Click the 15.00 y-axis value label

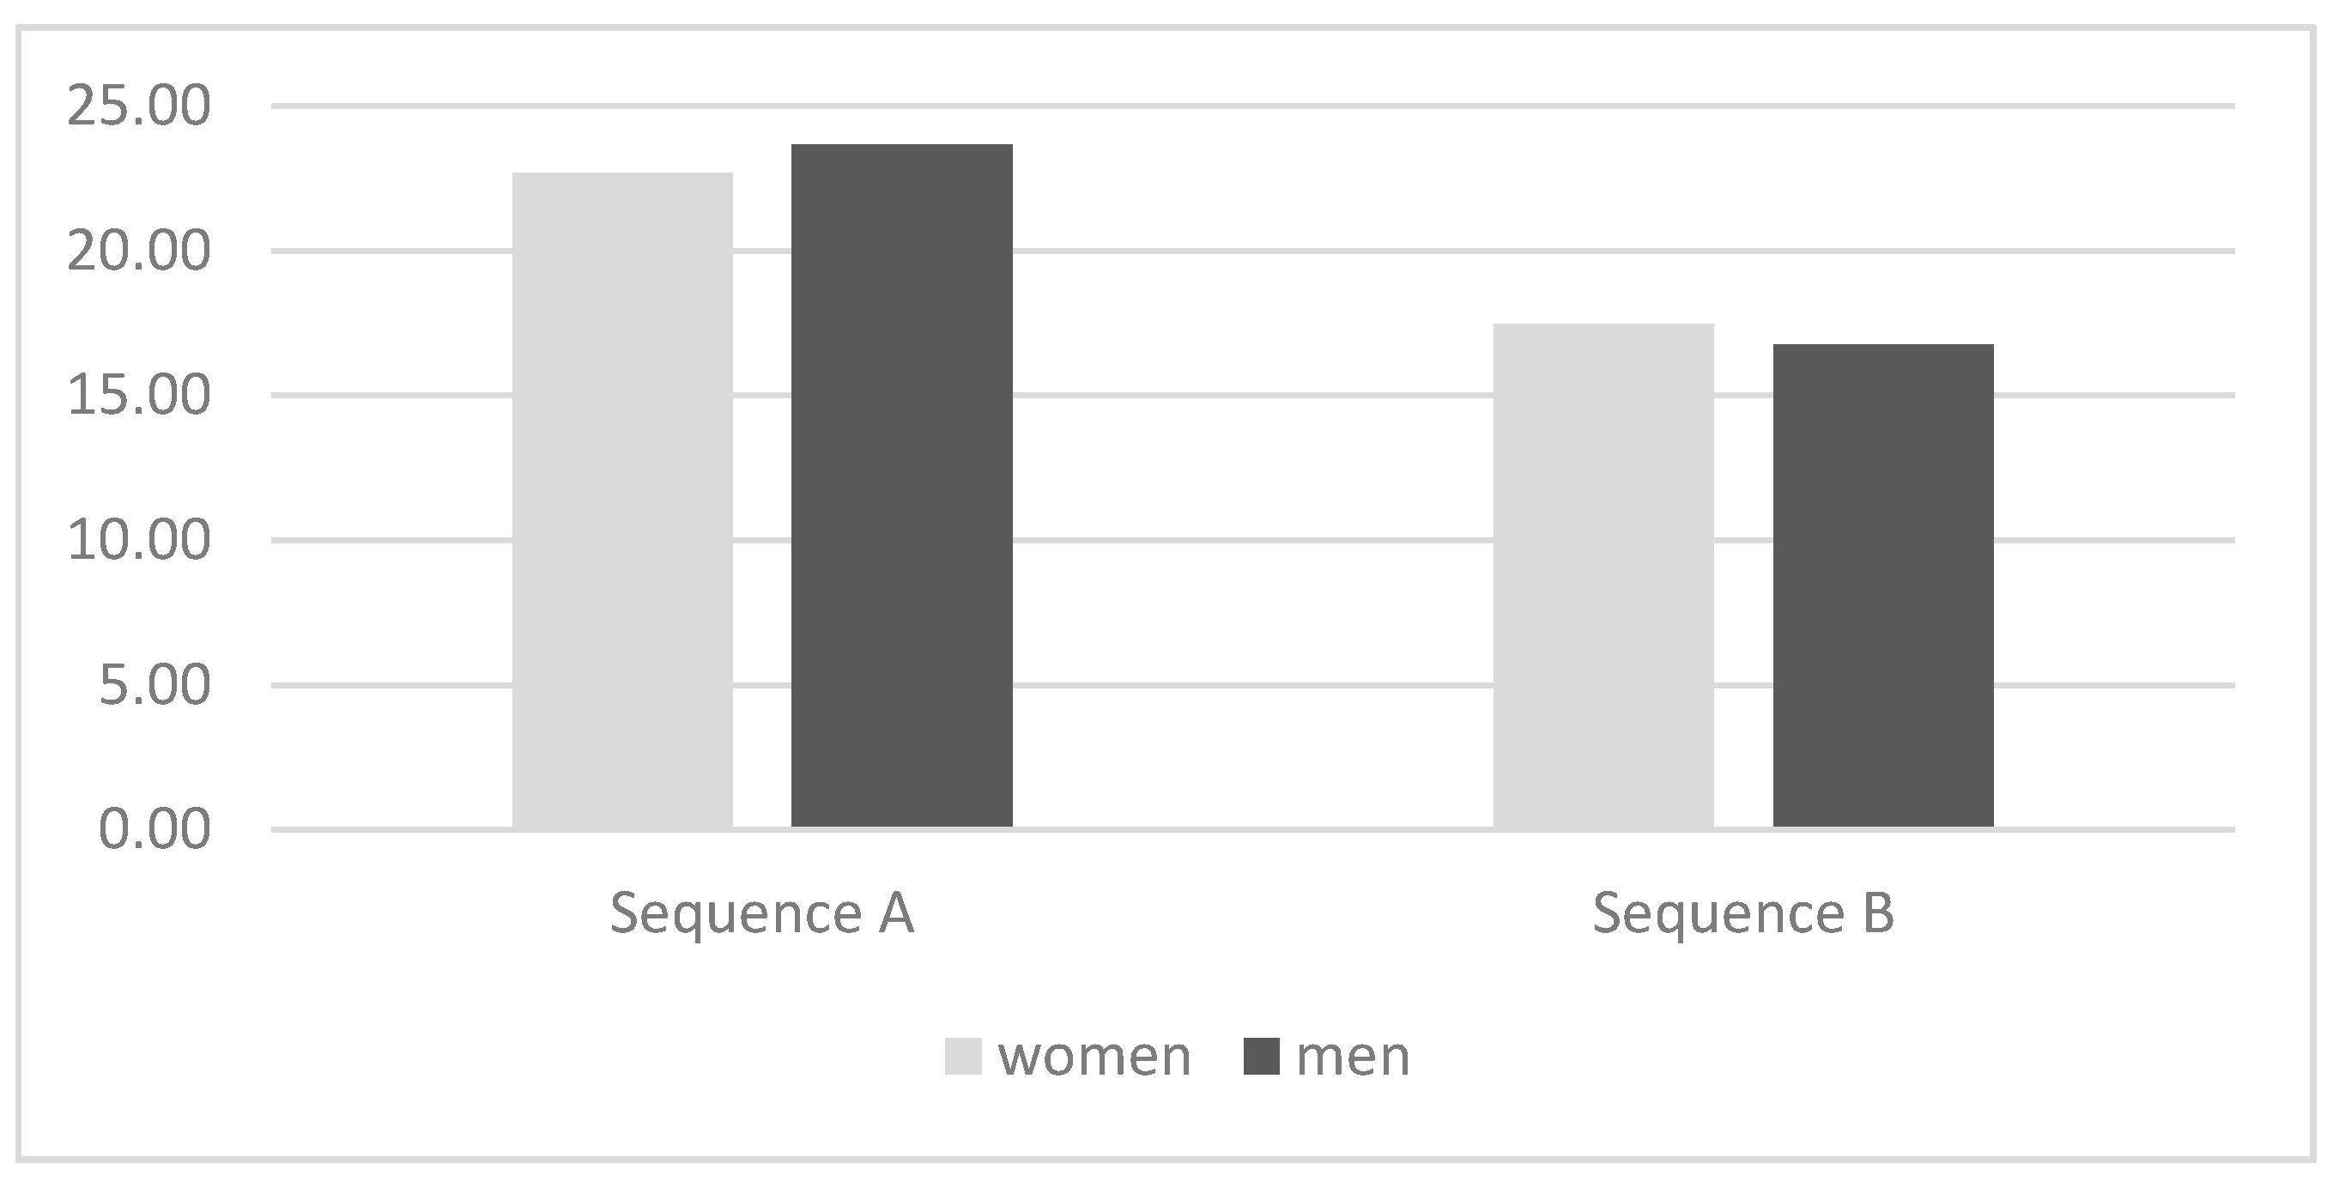click(138, 396)
